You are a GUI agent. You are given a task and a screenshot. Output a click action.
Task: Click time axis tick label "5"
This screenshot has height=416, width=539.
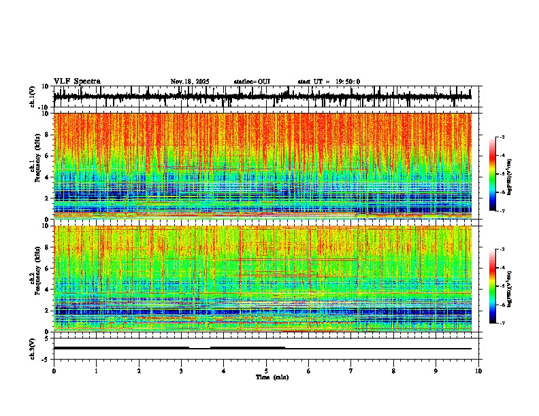click(266, 371)
